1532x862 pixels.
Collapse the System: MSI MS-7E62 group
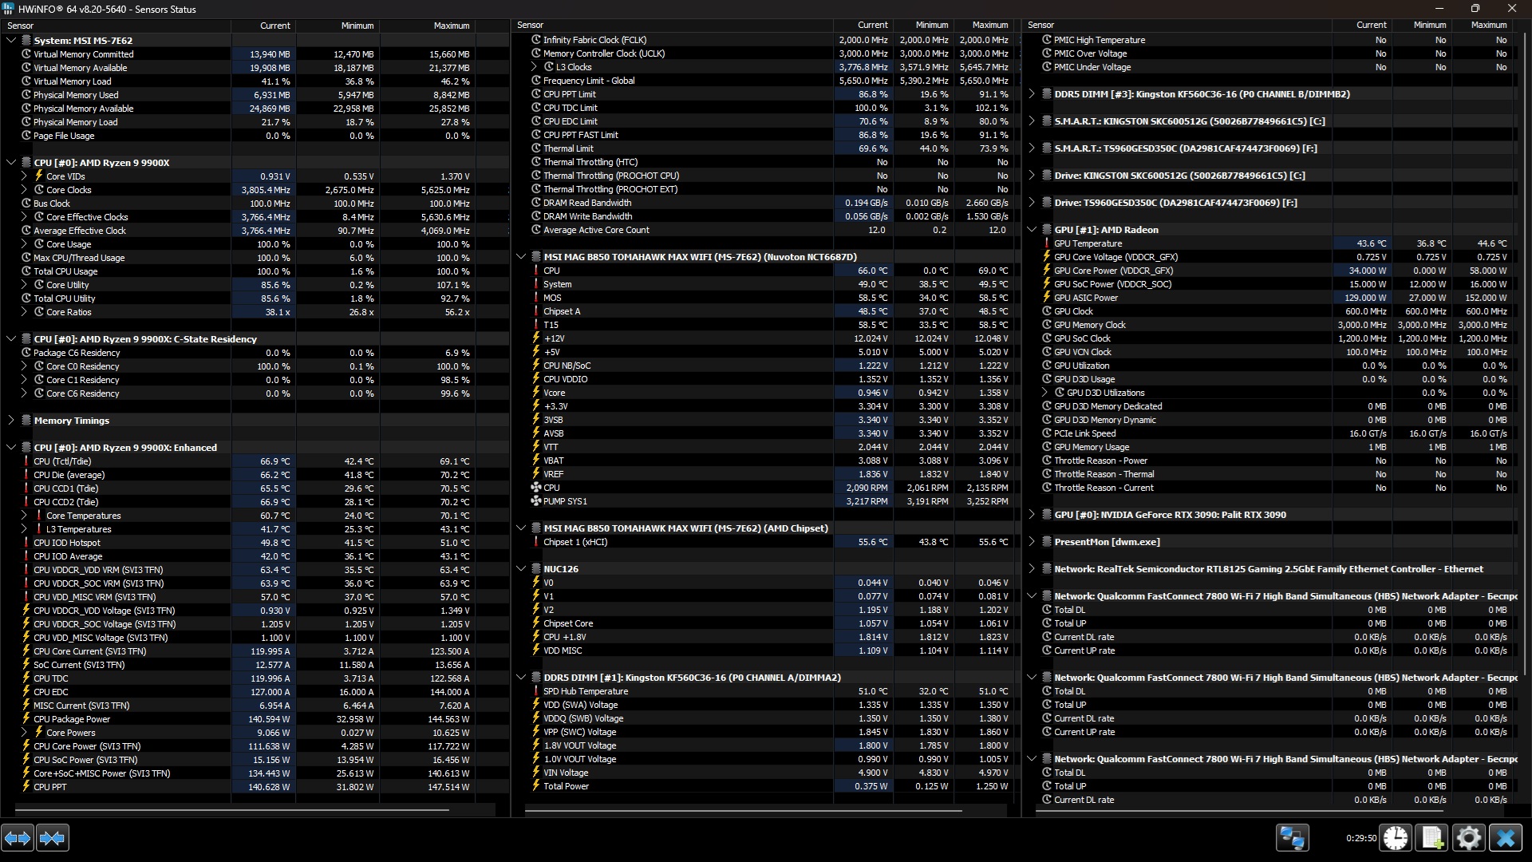coord(11,40)
